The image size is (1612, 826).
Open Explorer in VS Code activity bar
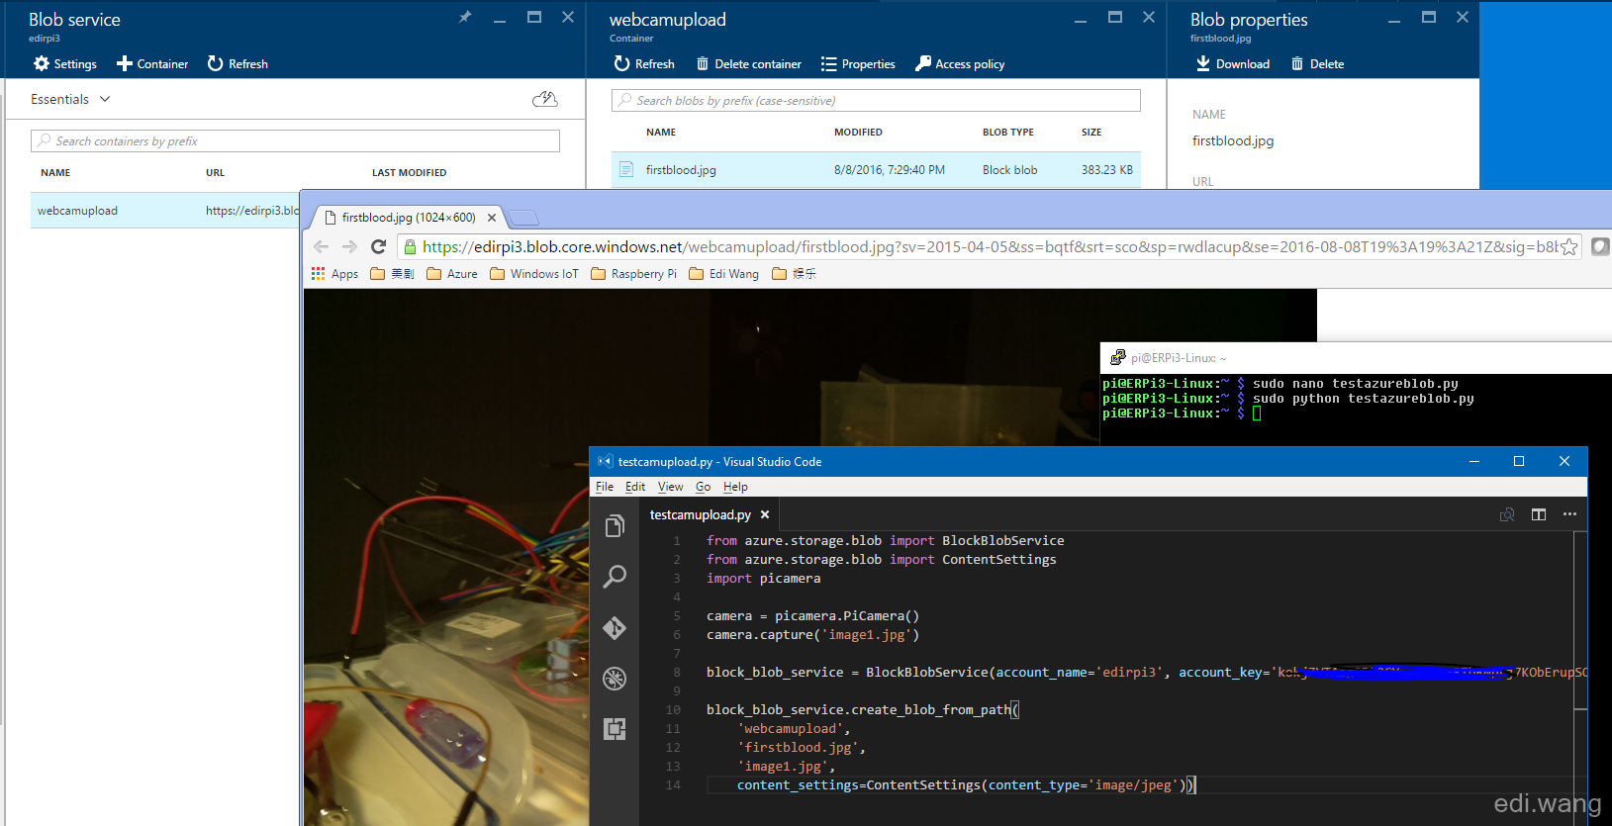[x=615, y=525]
